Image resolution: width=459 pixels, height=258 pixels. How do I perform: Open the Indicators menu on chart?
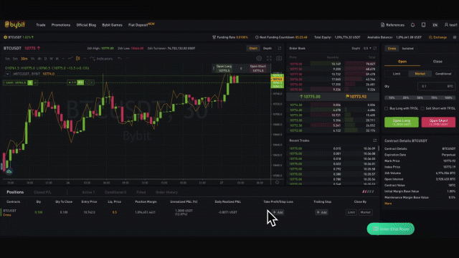point(102,59)
